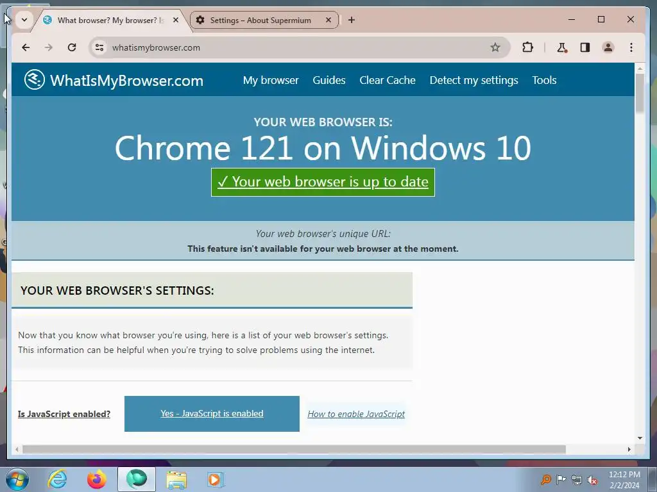Select Supermium browser taskbar button

coord(137,479)
